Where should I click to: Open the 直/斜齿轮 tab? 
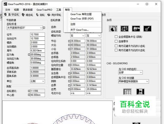click(11, 14)
